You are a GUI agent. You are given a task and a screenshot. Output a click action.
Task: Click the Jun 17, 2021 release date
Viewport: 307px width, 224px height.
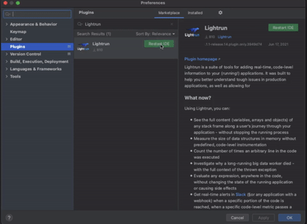(278, 44)
